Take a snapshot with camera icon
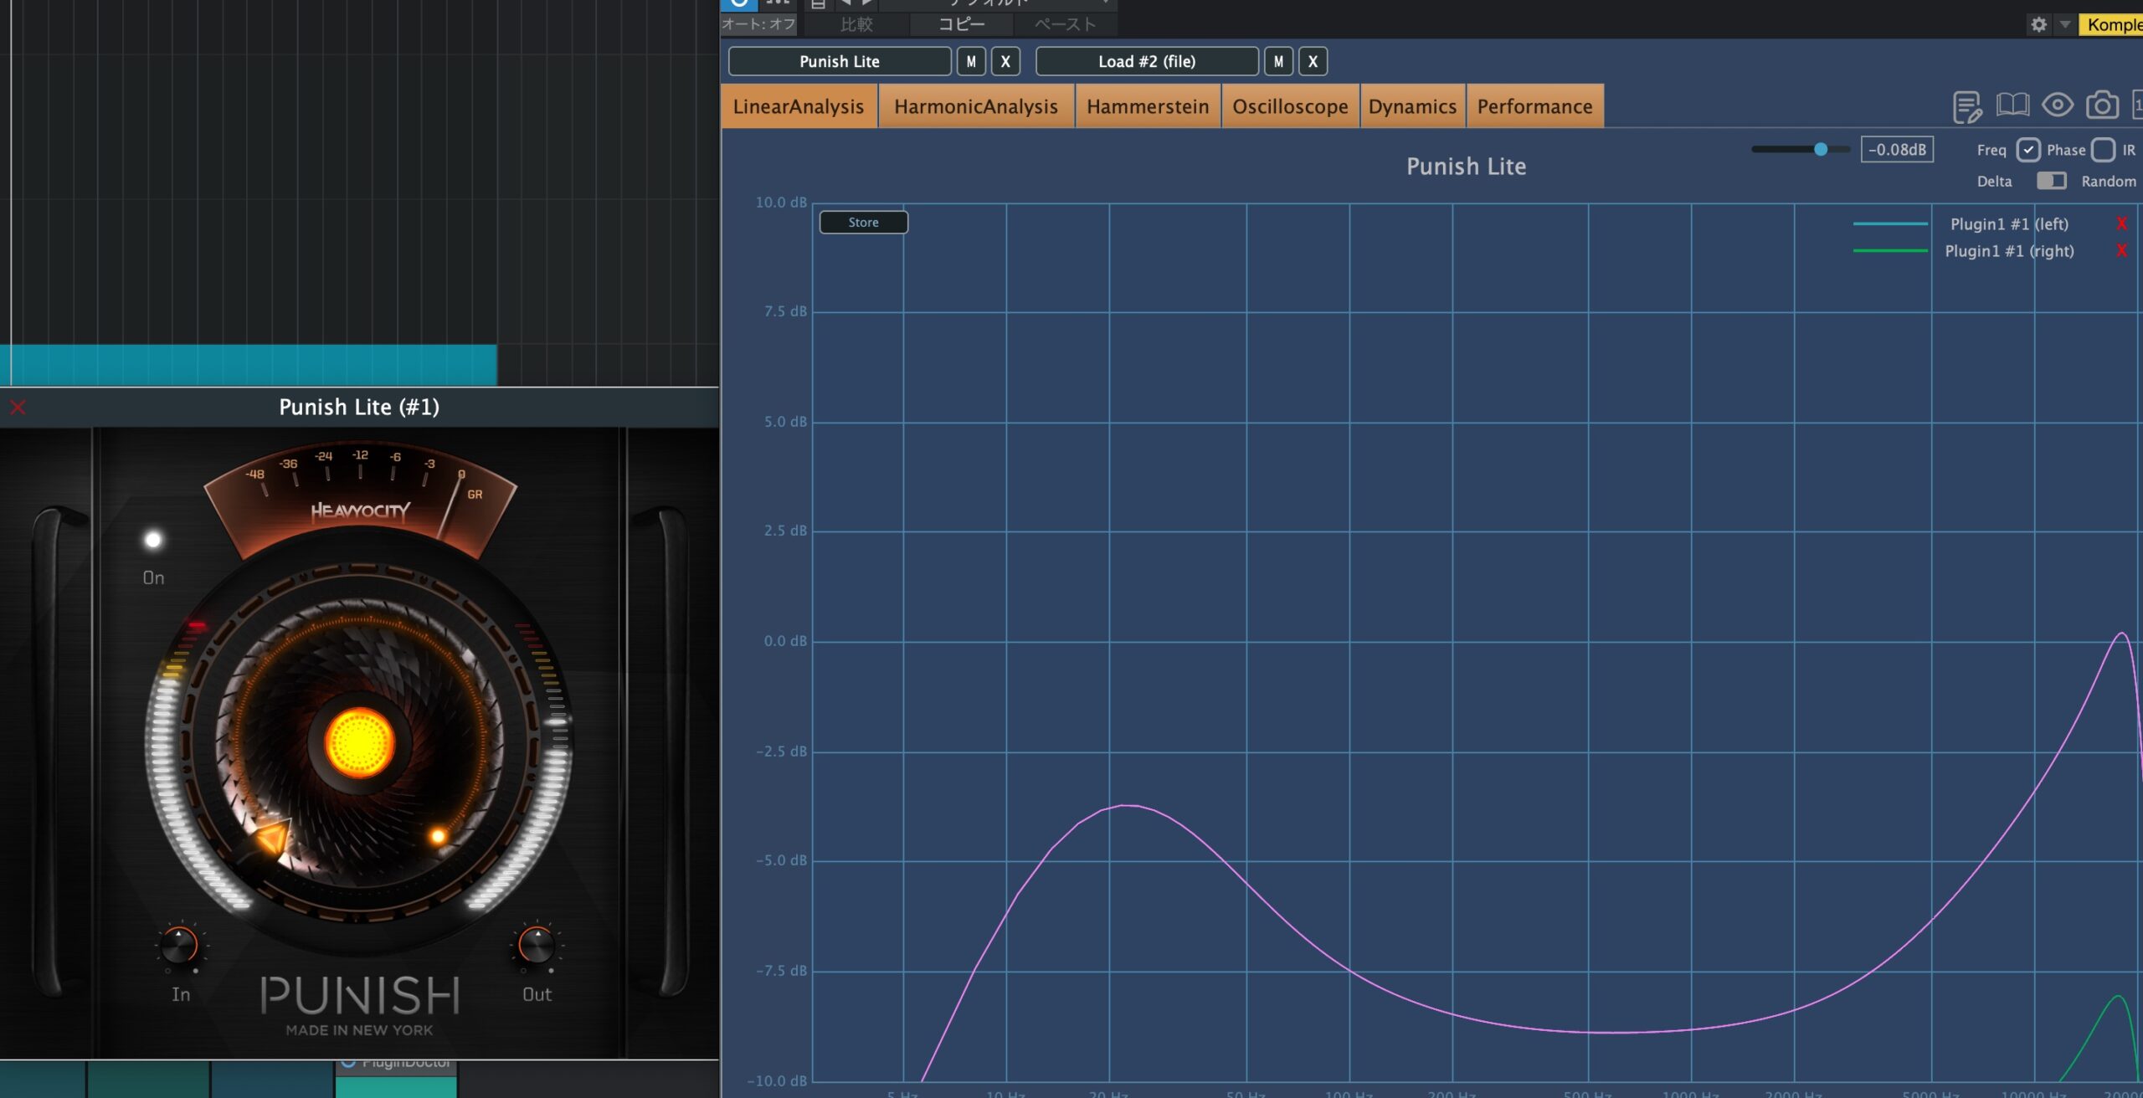The width and height of the screenshot is (2143, 1098). 2101,105
